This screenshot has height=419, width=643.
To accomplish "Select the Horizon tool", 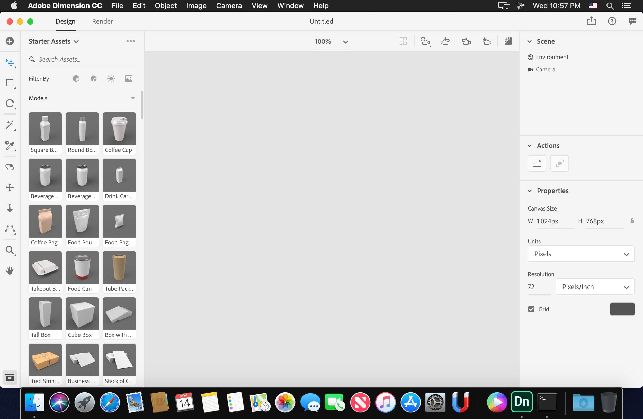I will [x=10, y=229].
